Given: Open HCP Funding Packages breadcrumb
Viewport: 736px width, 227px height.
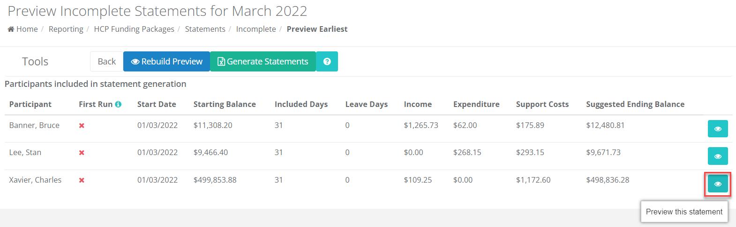Looking at the screenshot, I should point(134,29).
